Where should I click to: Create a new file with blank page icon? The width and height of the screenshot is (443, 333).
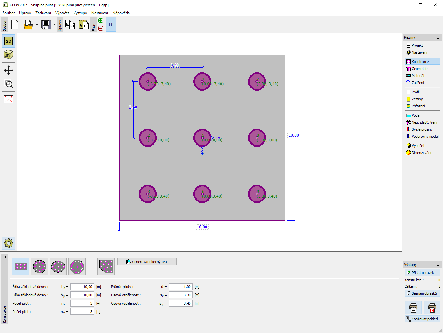click(15, 25)
